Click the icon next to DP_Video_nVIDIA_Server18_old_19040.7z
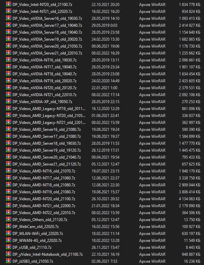Image resolution: width=204 pixels, height=265 pixels. [9, 32]
